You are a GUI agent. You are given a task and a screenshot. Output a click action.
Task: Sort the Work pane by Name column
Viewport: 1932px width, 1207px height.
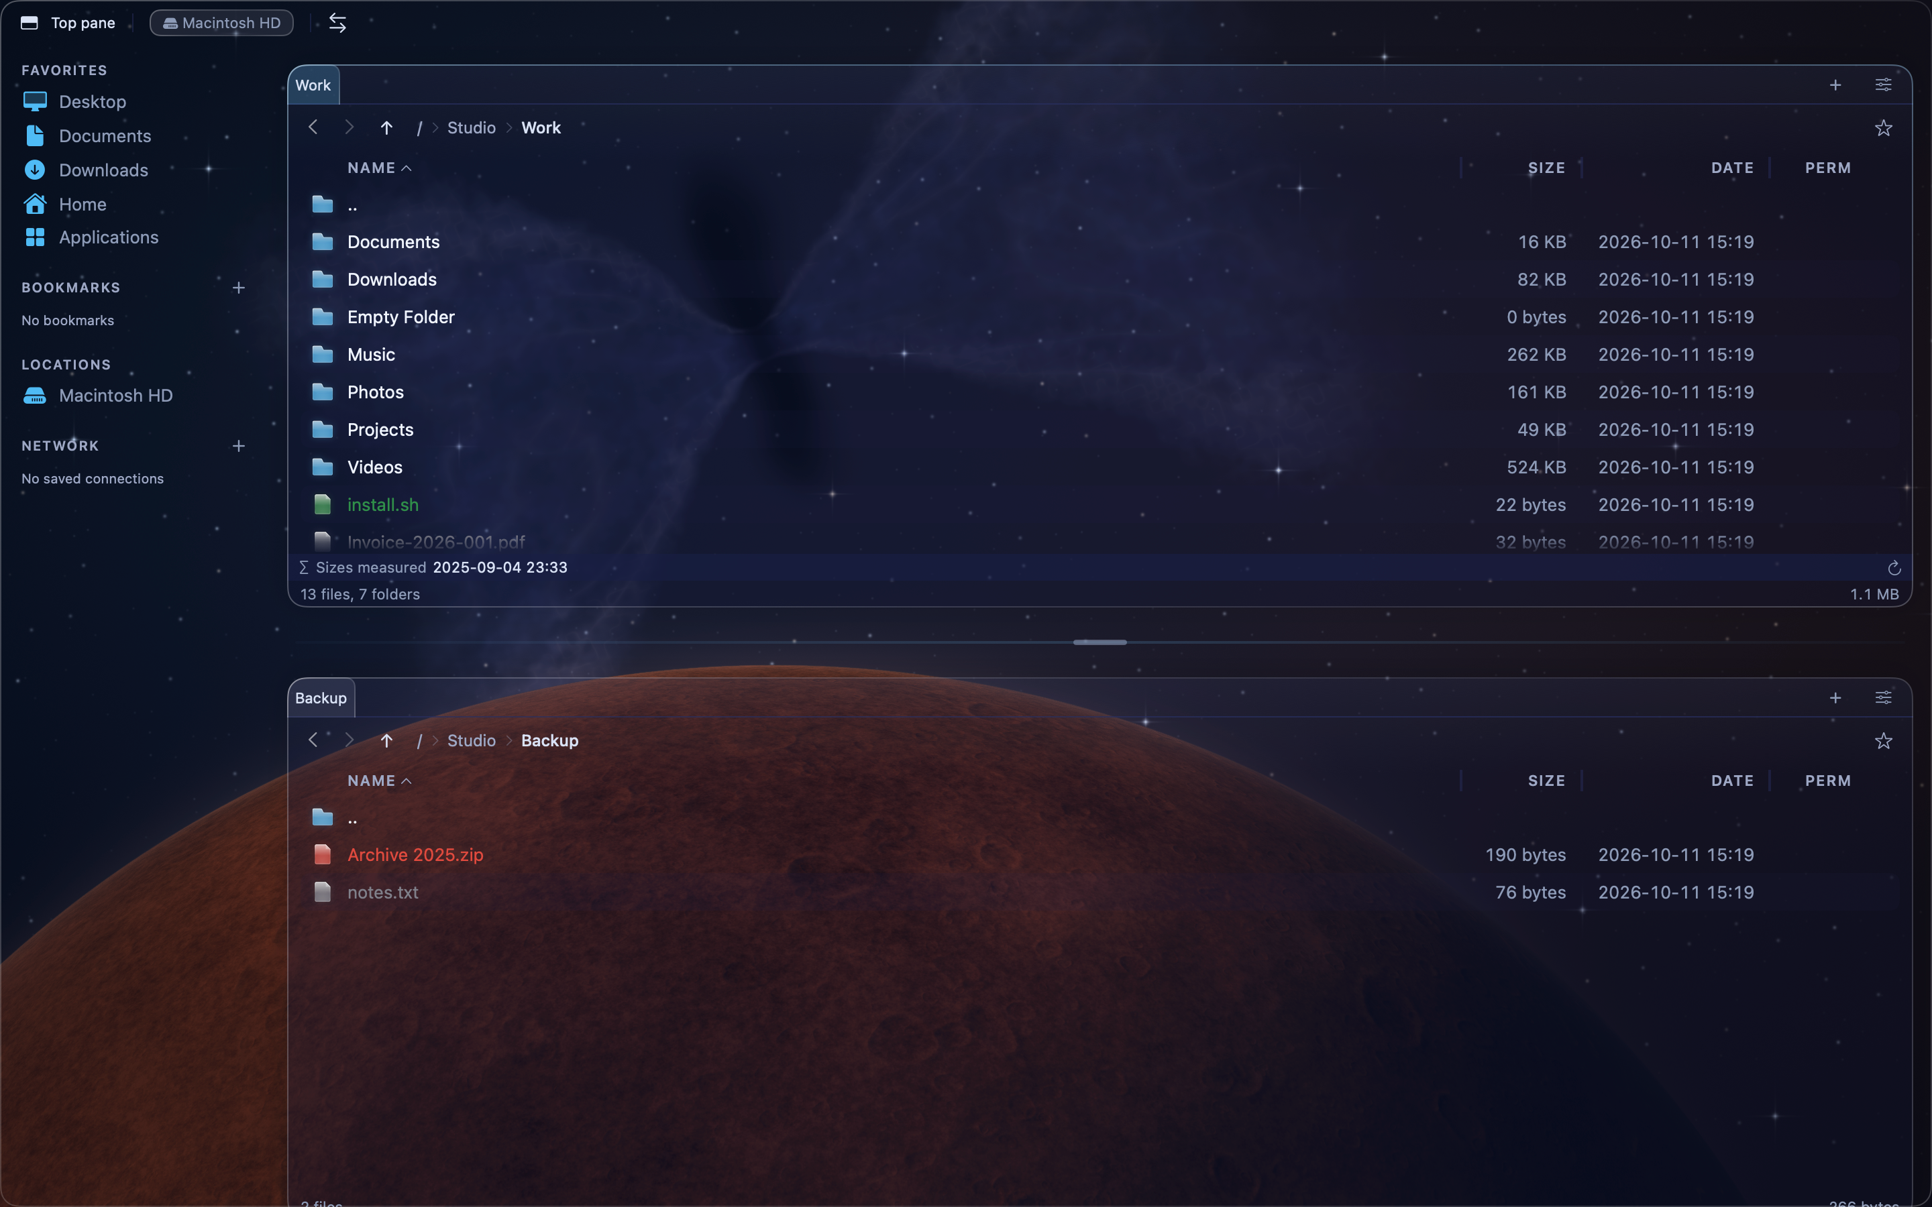379,168
